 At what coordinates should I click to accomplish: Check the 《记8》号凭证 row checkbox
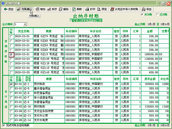tap(11, 41)
